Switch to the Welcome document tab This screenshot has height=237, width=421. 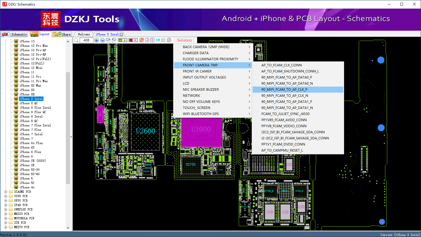84,34
